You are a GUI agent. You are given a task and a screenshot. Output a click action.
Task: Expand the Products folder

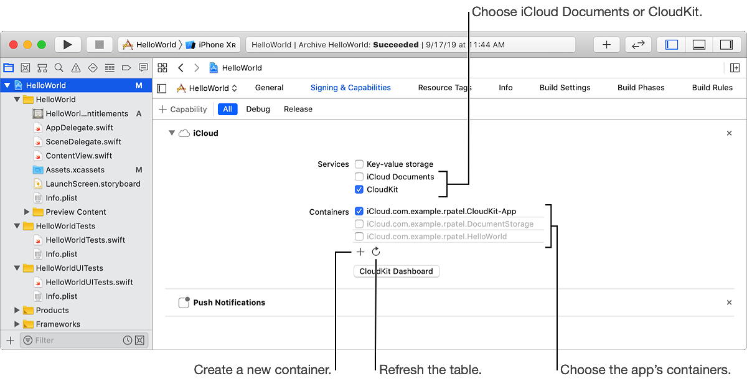tap(17, 310)
